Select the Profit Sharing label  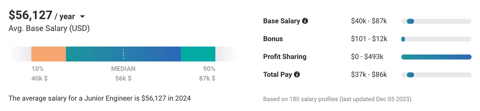pyautogui.click(x=284, y=57)
